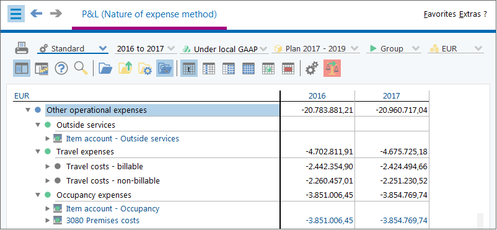The height and width of the screenshot is (230, 497).
Task: Click the folder with gear icon
Action: pos(145,68)
